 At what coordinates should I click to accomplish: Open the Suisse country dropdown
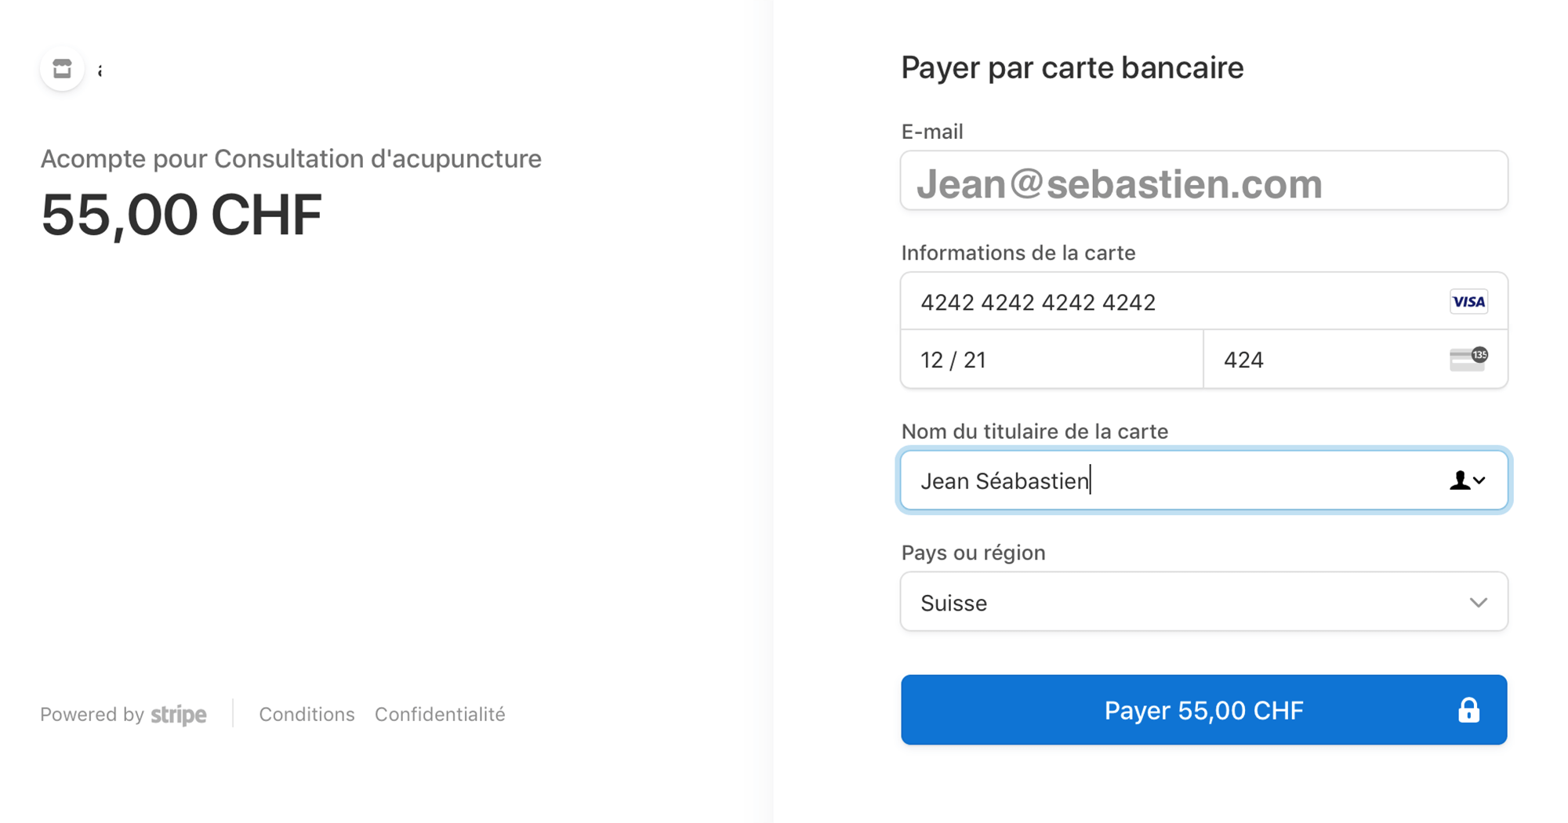(x=1176, y=603)
